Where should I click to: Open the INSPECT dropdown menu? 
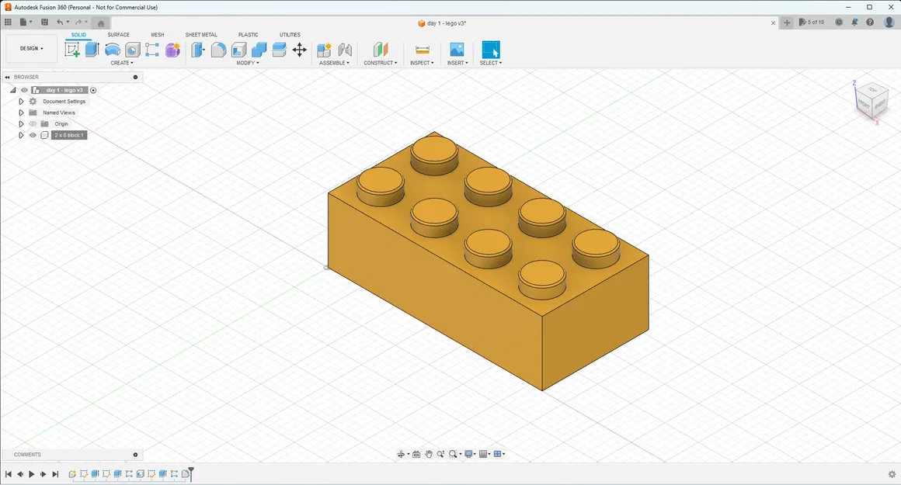tap(422, 63)
